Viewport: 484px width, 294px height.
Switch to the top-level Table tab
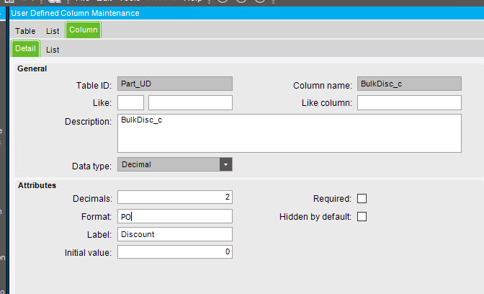[x=25, y=31]
